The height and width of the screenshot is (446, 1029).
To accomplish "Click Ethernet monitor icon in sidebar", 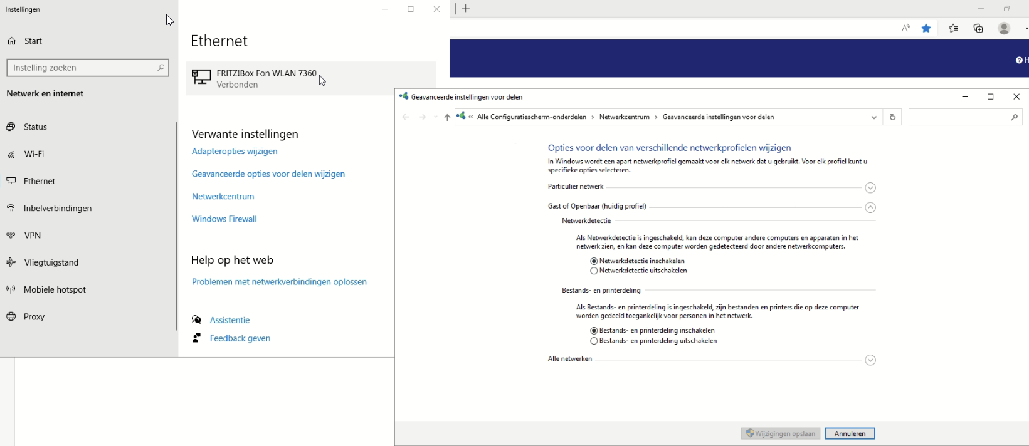I will (11, 181).
